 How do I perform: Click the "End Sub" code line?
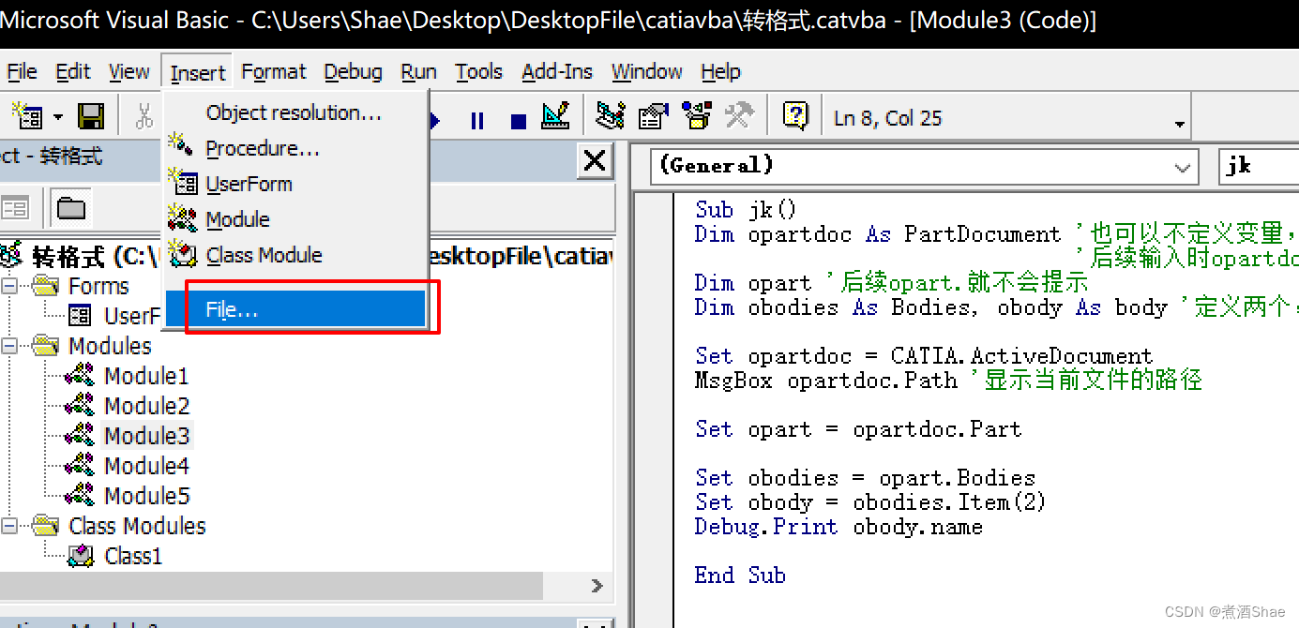pos(740,576)
